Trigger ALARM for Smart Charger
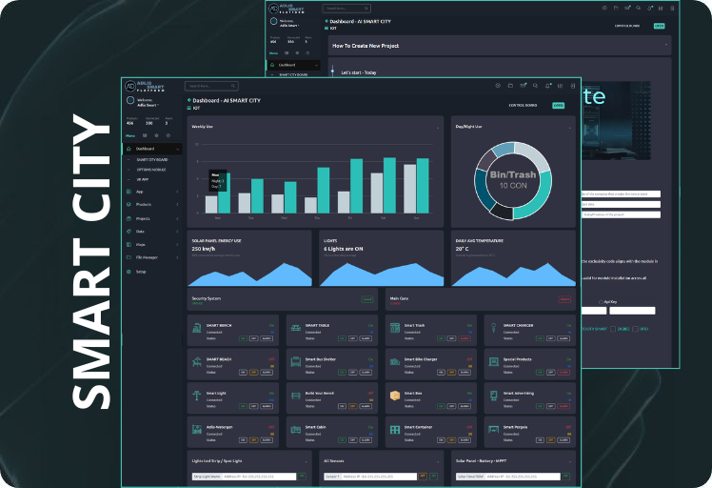 (564, 338)
